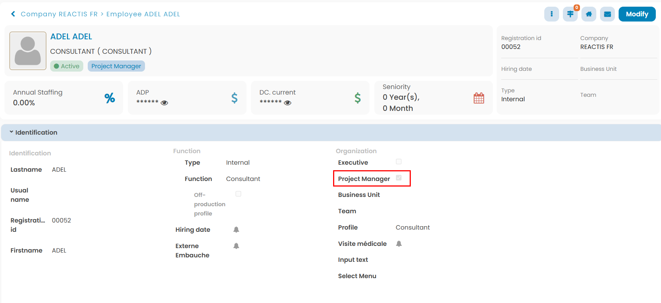Collapse the Identification section
The height and width of the screenshot is (303, 661).
[x=12, y=132]
